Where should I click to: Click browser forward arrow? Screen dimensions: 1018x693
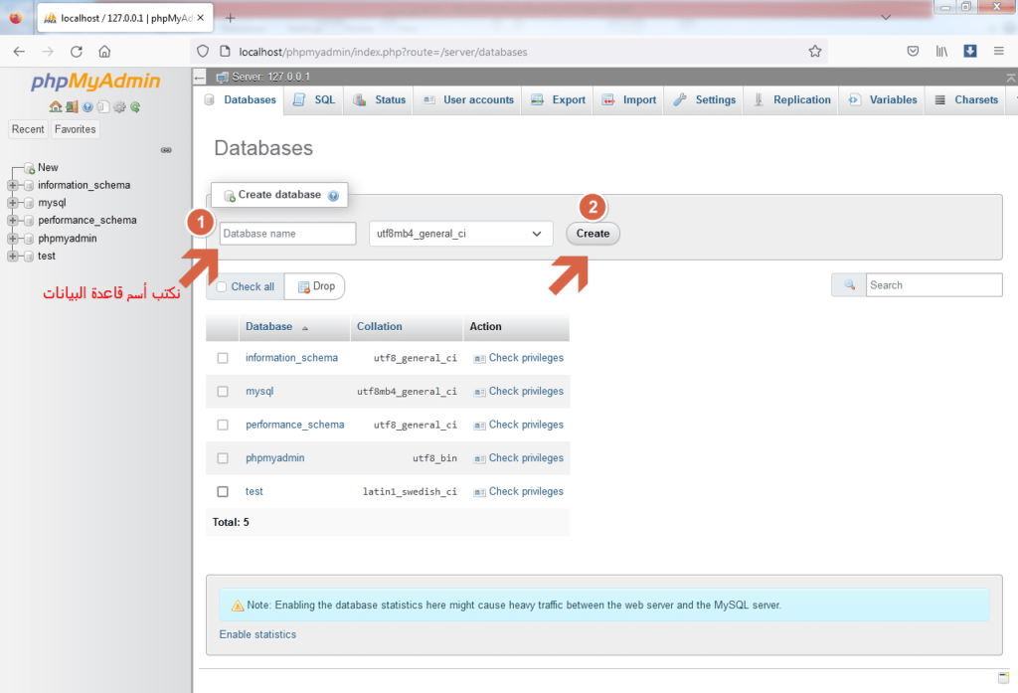tap(48, 52)
